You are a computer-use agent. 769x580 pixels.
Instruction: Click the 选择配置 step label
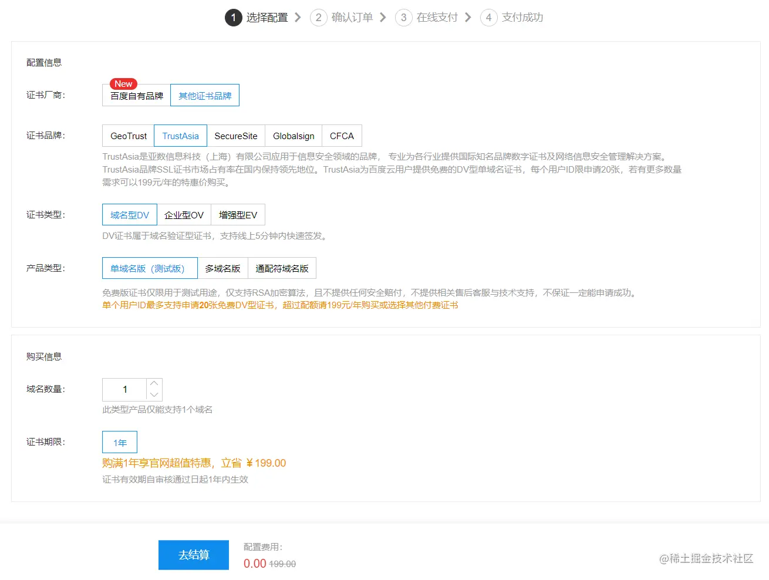coord(267,18)
